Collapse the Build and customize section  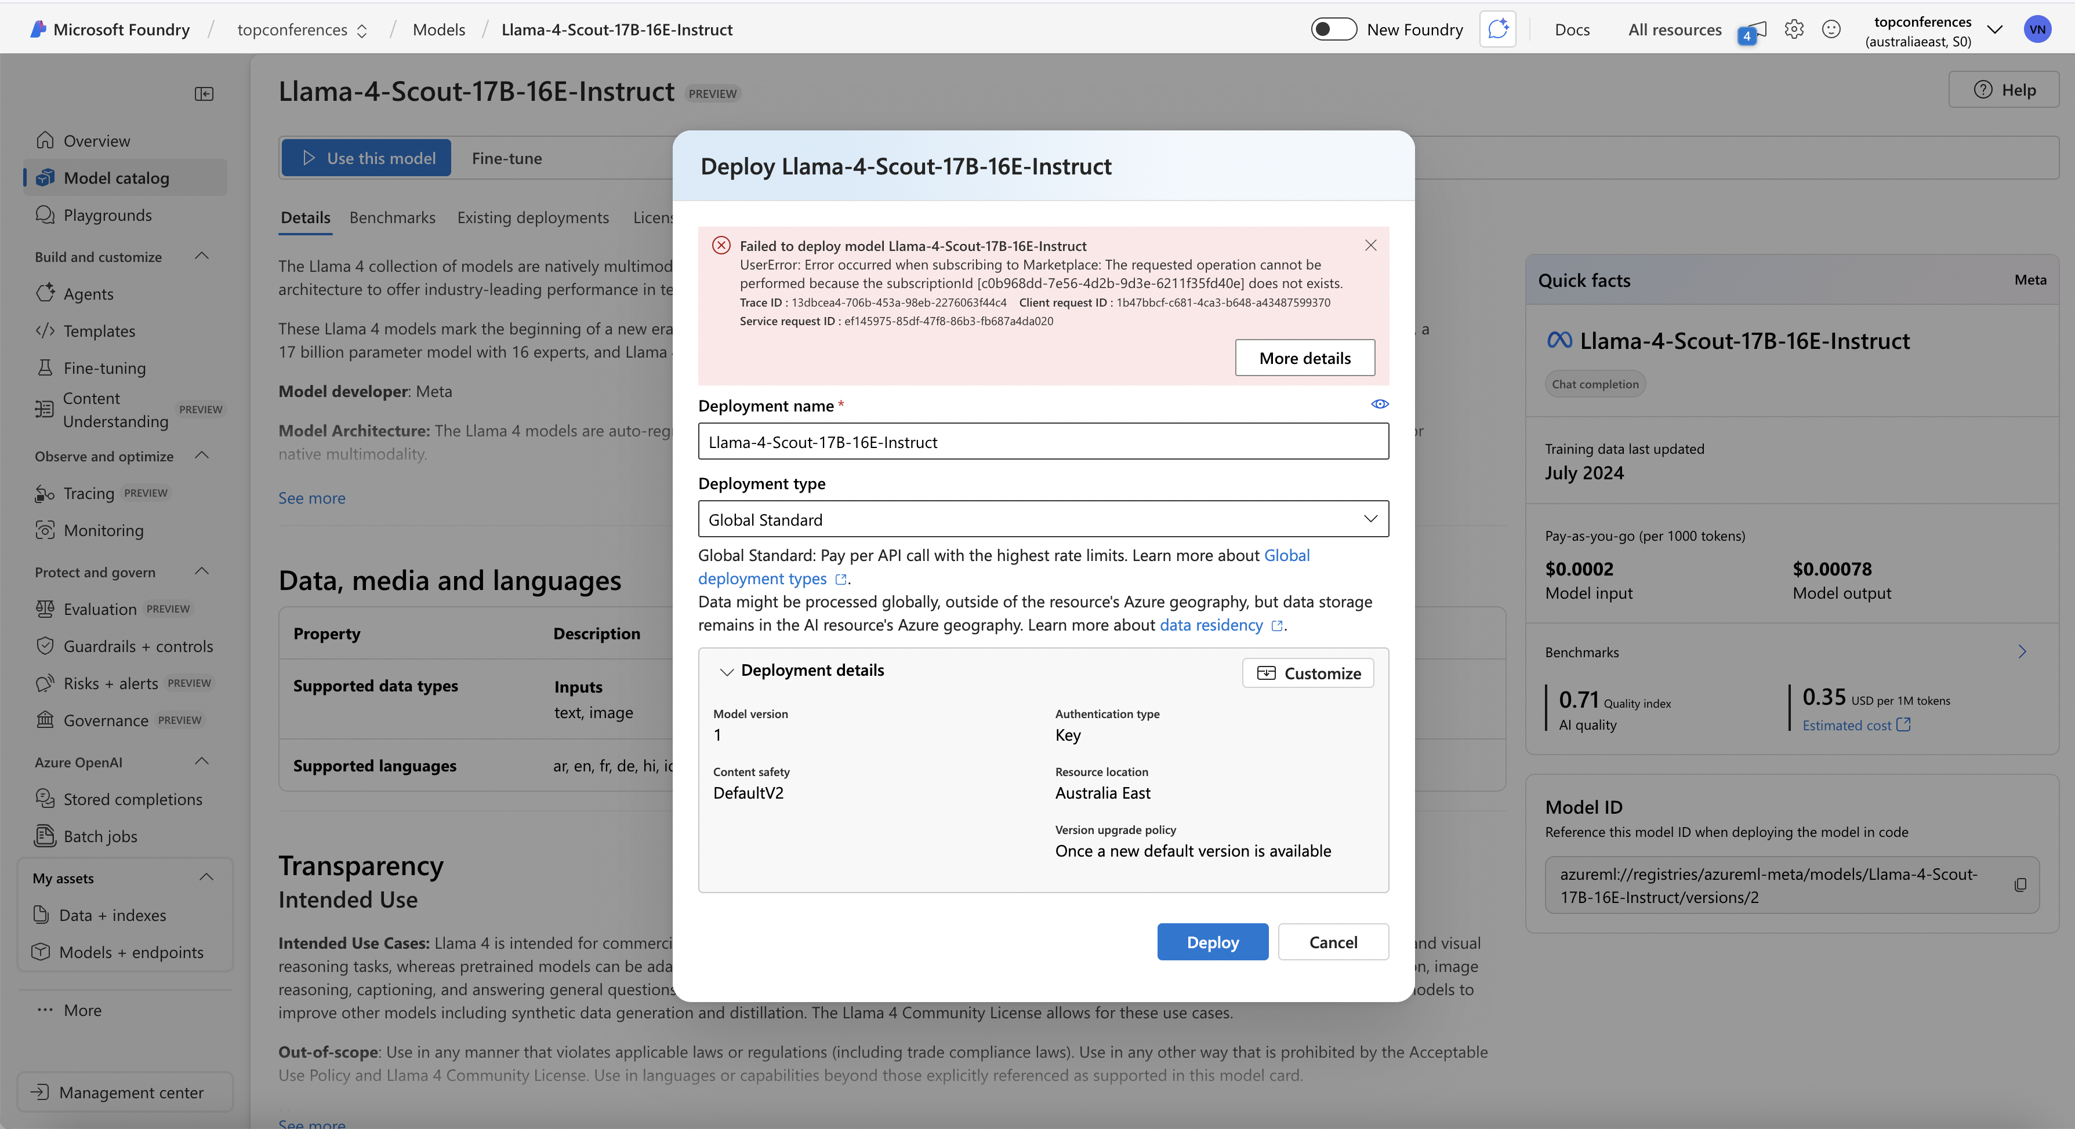(202, 256)
